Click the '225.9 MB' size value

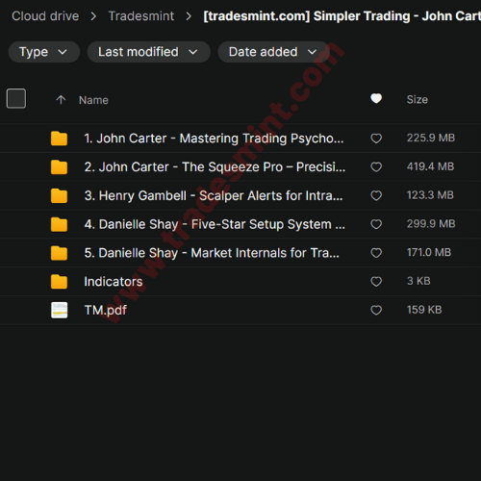click(x=431, y=138)
